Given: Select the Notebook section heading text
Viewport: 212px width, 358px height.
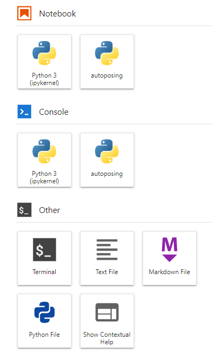Looking at the screenshot, I should [x=58, y=14].
